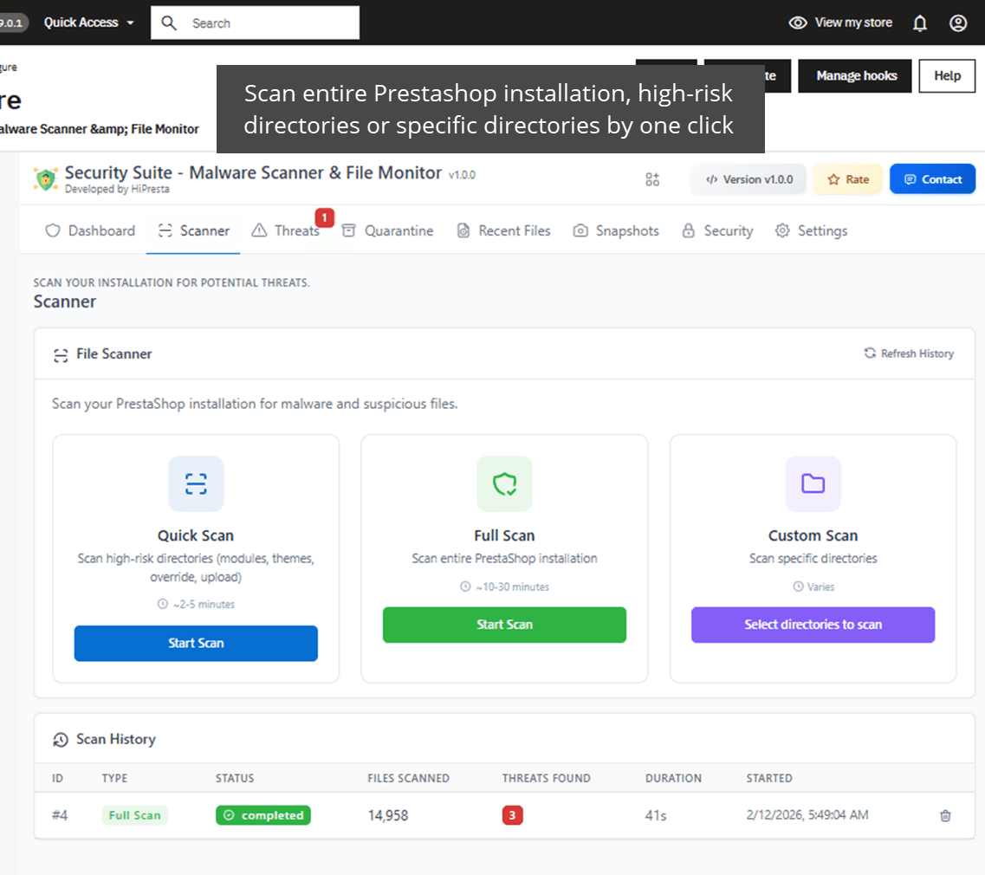This screenshot has width=985, height=875.
Task: Click the Full Scan shield icon
Action: click(504, 483)
